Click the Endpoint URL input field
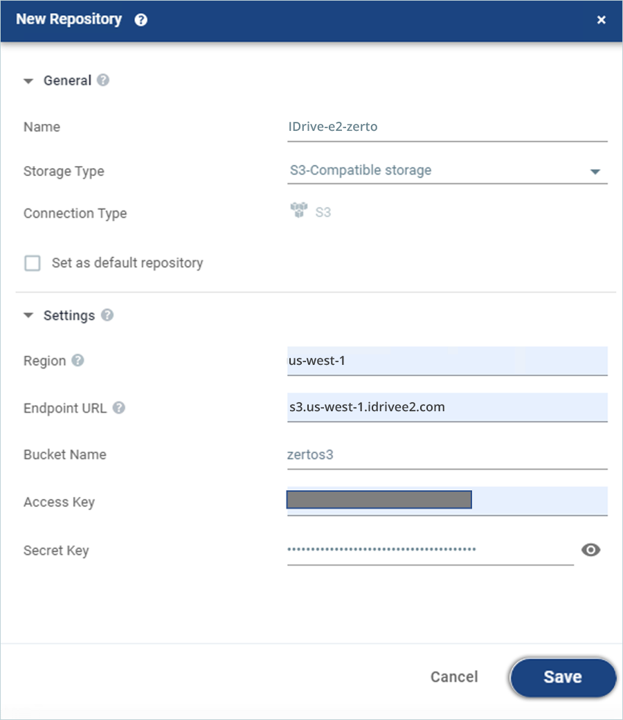This screenshot has height=720, width=623. [x=446, y=407]
